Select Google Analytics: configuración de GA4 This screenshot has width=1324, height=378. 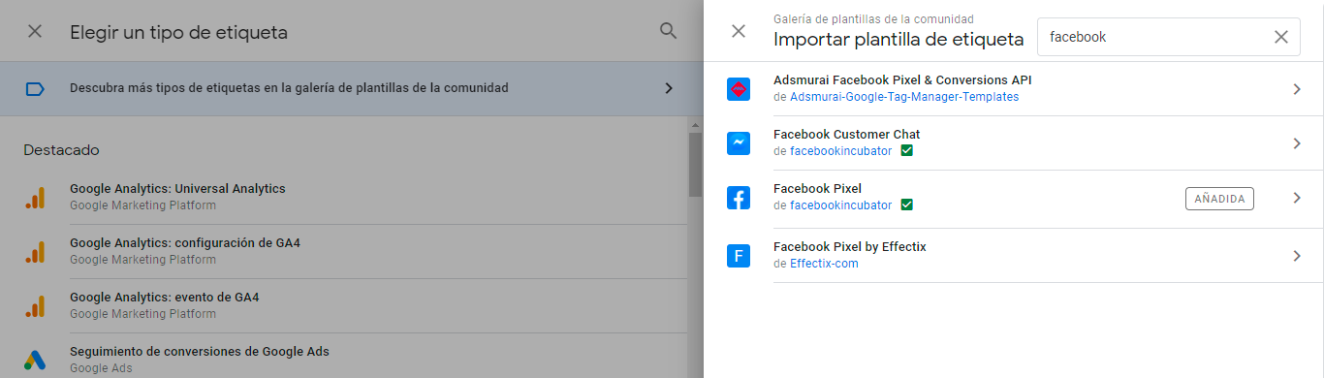185,242
